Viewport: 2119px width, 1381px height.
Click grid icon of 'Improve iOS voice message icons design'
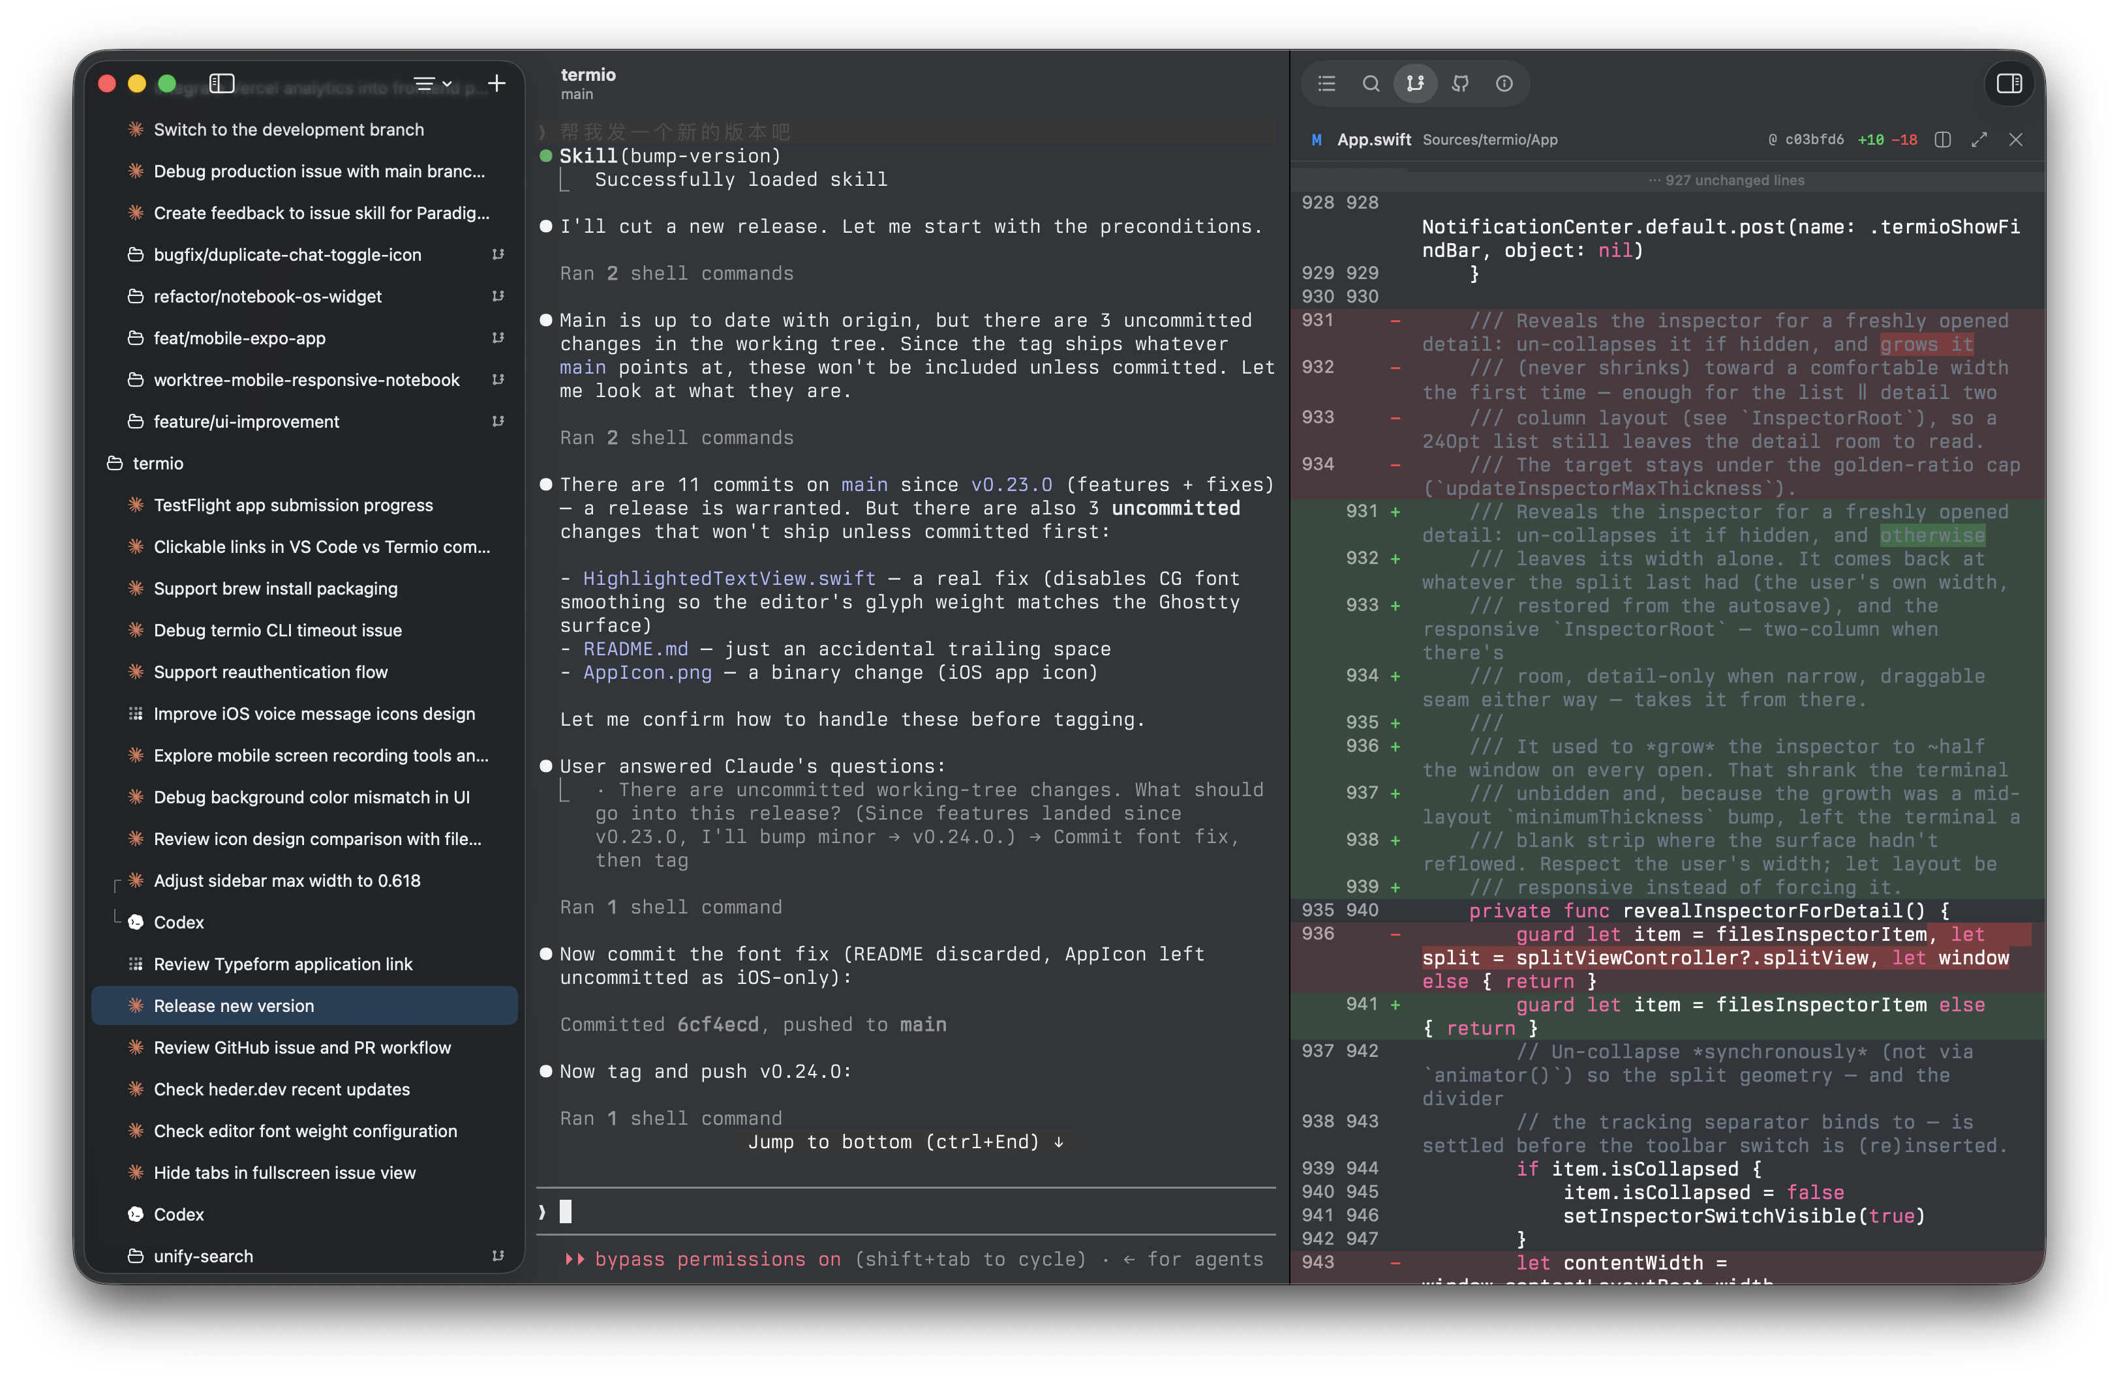(x=135, y=713)
